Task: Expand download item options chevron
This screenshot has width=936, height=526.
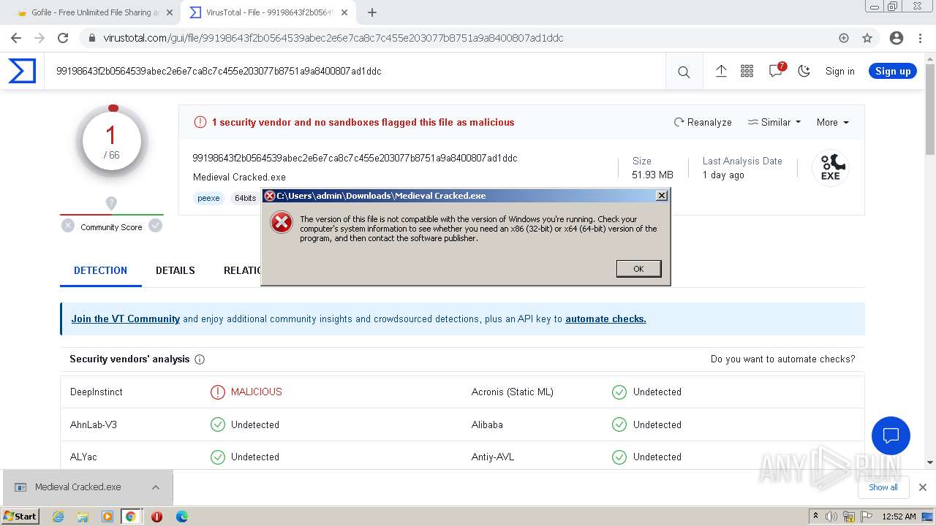Action: 156,487
